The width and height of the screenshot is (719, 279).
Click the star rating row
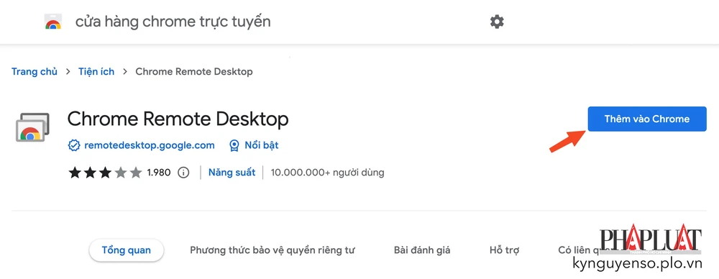pyautogui.click(x=105, y=173)
